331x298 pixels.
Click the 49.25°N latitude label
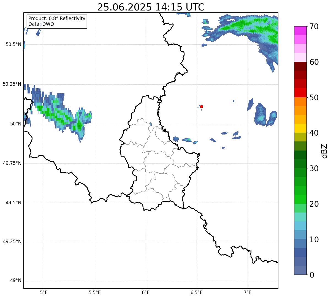[x=12, y=241]
